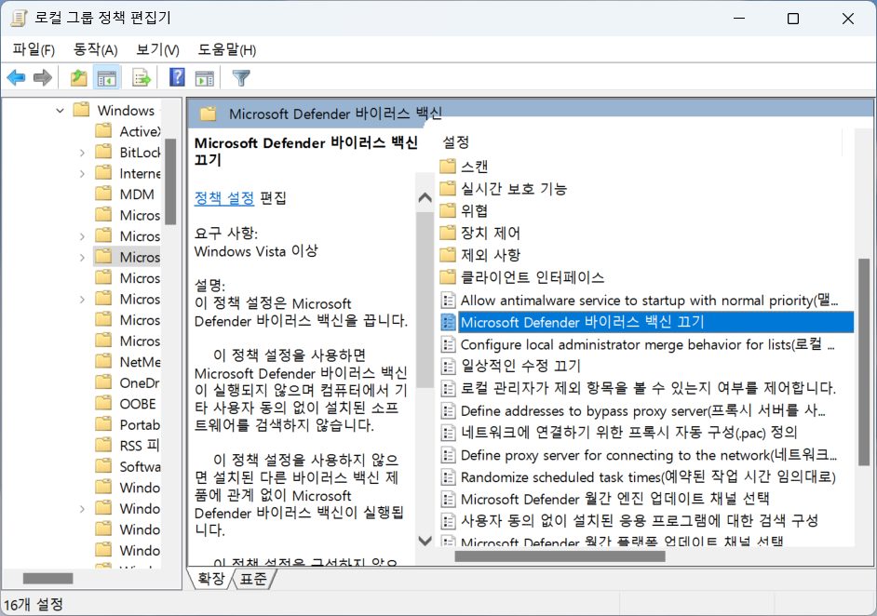Screen dimensions: 877x616
Task: Click the tree pane horizontal scrollbar thumb
Action: [x=48, y=578]
